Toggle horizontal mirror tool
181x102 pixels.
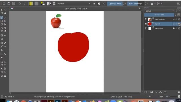(152, 4)
